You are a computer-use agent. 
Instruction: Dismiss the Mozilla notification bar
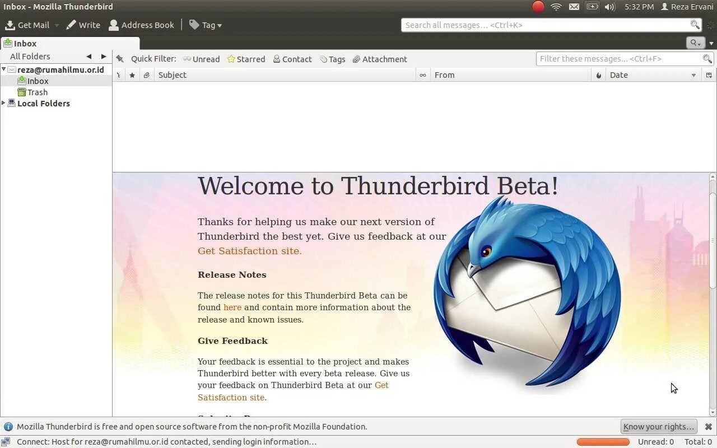pos(709,427)
